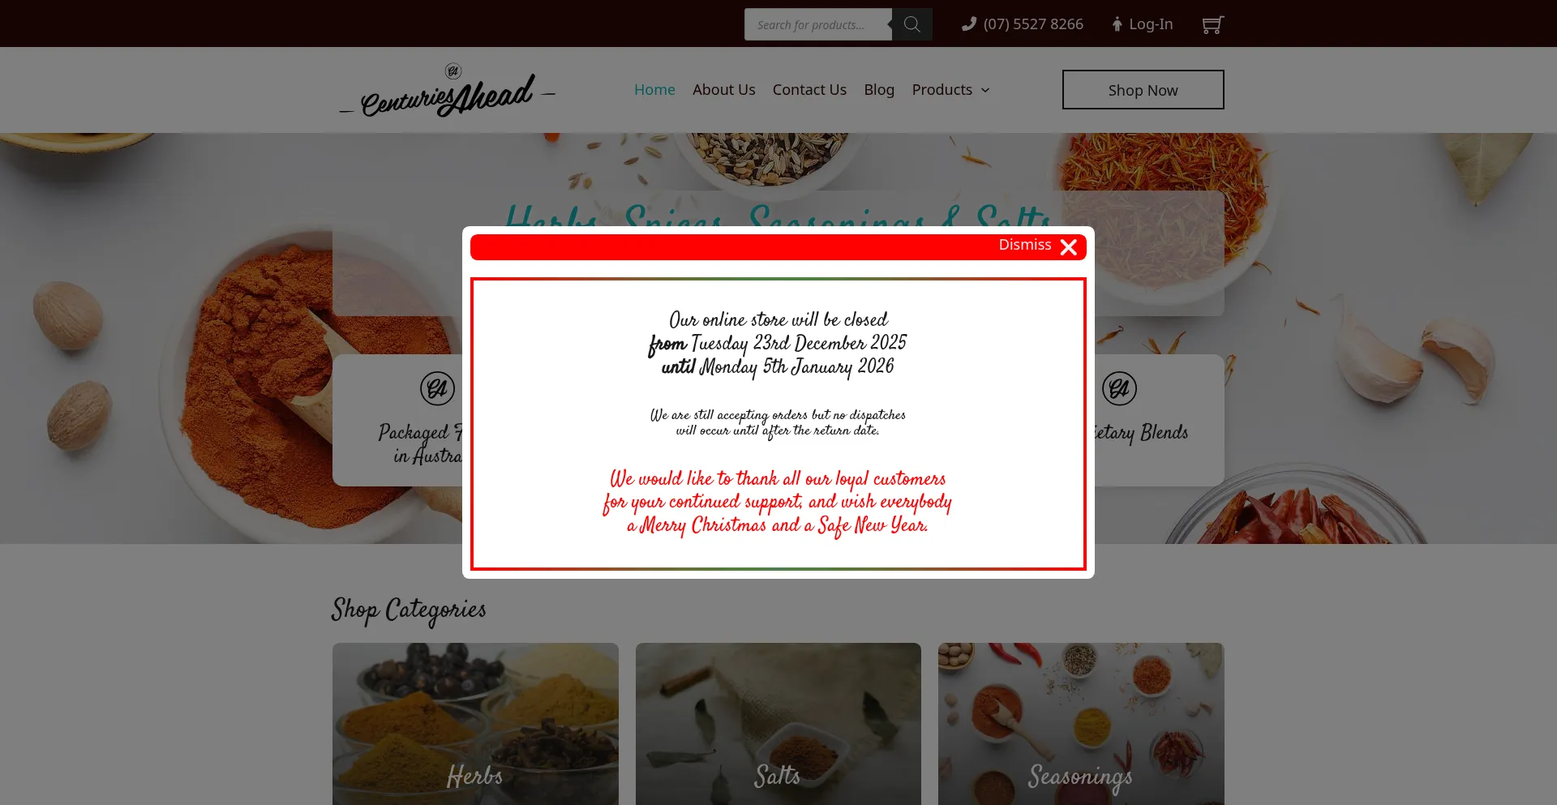Click the Log-In person icon

point(1117,24)
